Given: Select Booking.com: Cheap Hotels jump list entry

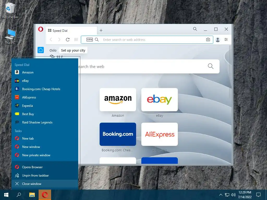Looking at the screenshot, I should (45, 89).
